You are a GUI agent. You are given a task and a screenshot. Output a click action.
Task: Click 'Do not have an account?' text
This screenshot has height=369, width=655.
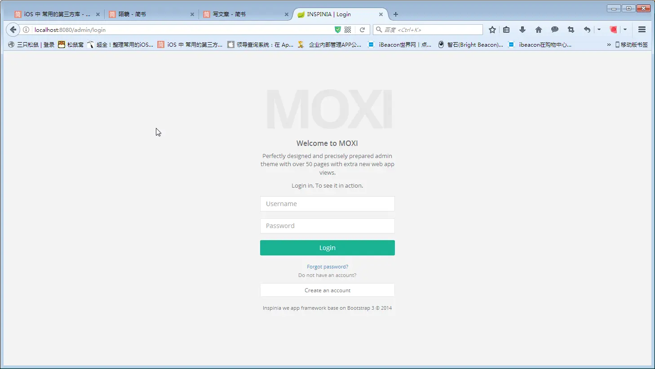(x=327, y=275)
